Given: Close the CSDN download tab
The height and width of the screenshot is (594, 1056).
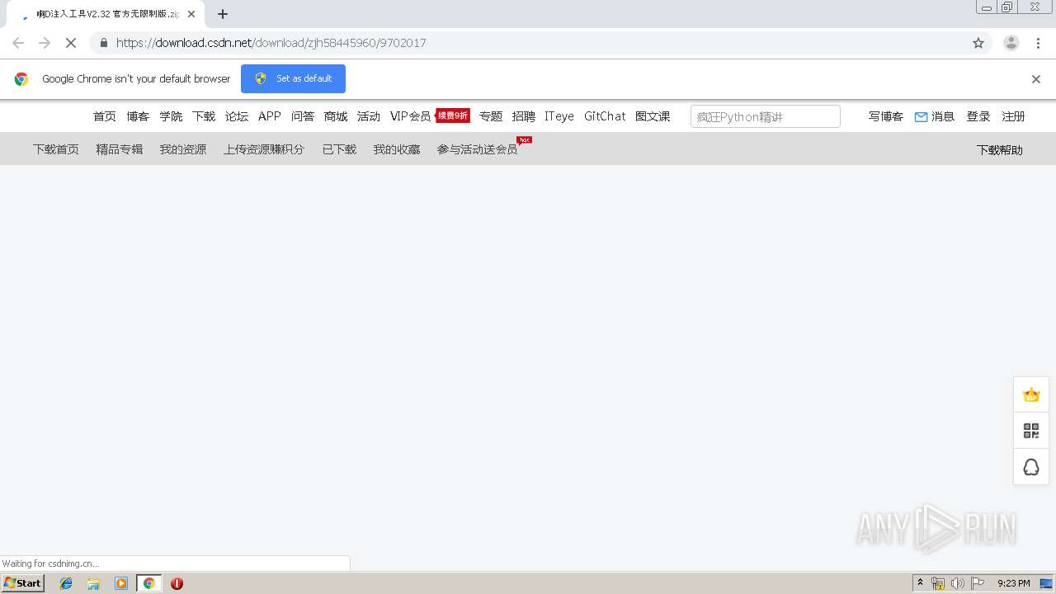Looking at the screenshot, I should click(x=191, y=14).
